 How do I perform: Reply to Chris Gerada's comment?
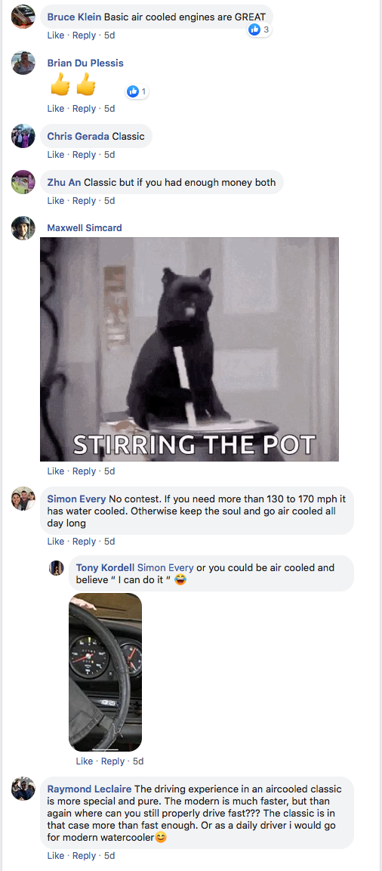(x=84, y=154)
